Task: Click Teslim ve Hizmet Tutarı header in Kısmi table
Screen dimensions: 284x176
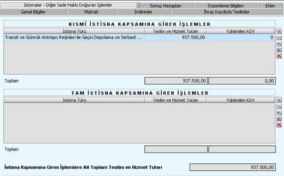Action: point(175,31)
